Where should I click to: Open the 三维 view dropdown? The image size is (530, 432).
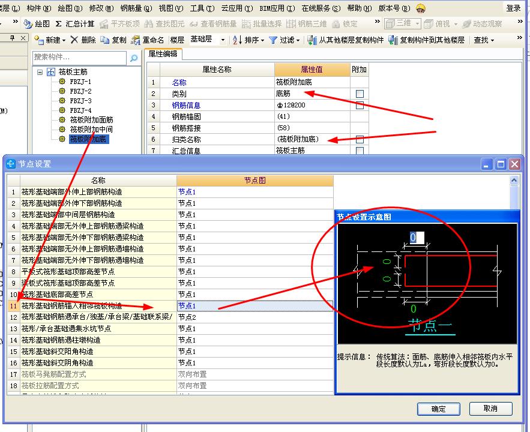(x=418, y=23)
